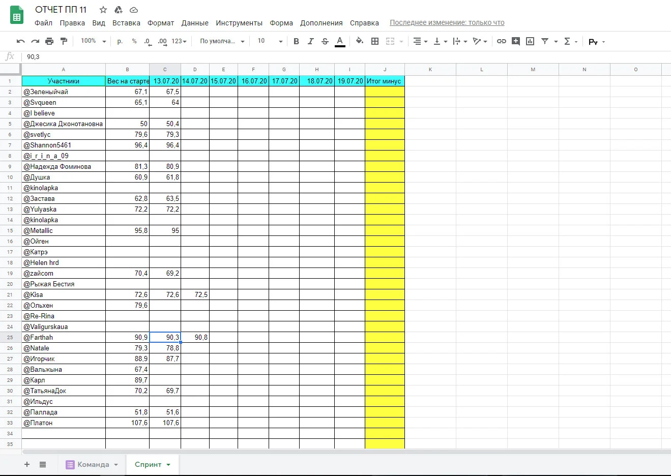Viewport: 671px width, 476px height.
Task: Click the merge cells icon
Action: click(x=390, y=41)
